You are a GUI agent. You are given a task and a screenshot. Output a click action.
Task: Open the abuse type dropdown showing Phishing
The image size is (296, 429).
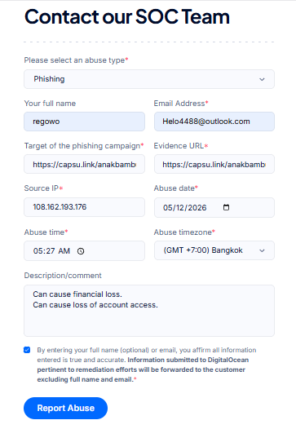click(149, 79)
